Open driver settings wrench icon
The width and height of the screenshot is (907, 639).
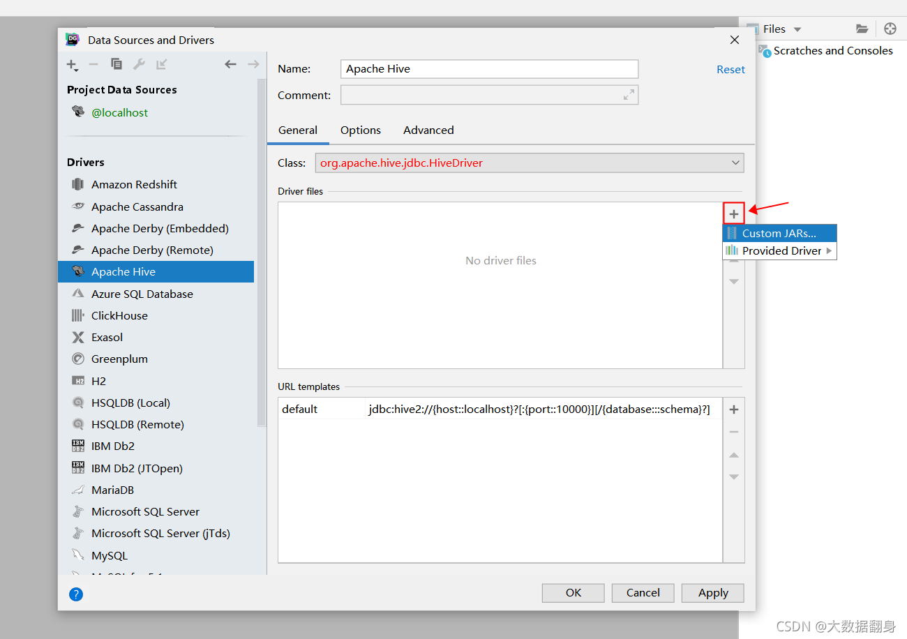click(x=139, y=64)
